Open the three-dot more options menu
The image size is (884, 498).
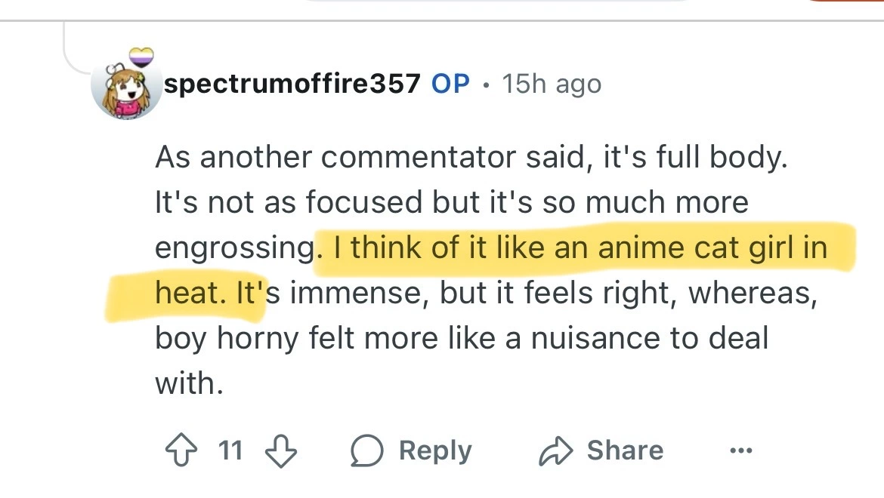[x=740, y=450]
